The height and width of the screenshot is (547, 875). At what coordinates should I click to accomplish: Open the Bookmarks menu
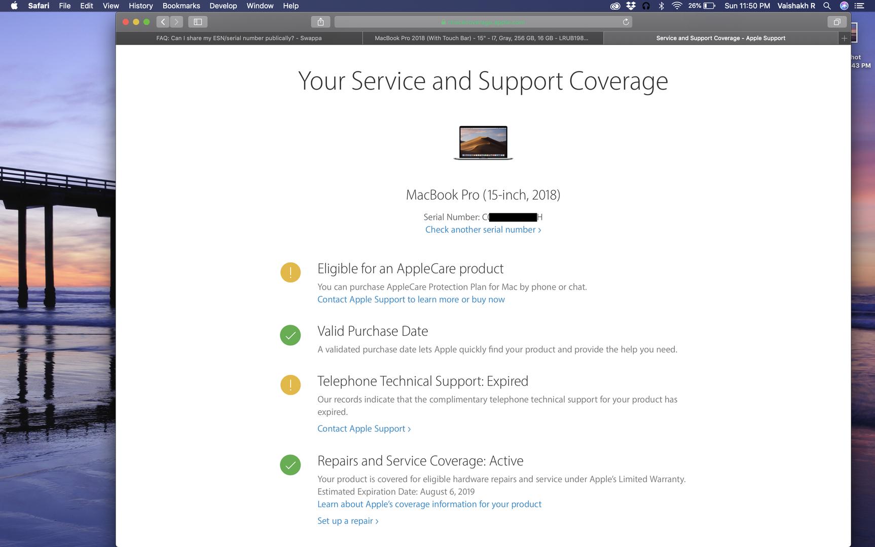click(x=181, y=6)
